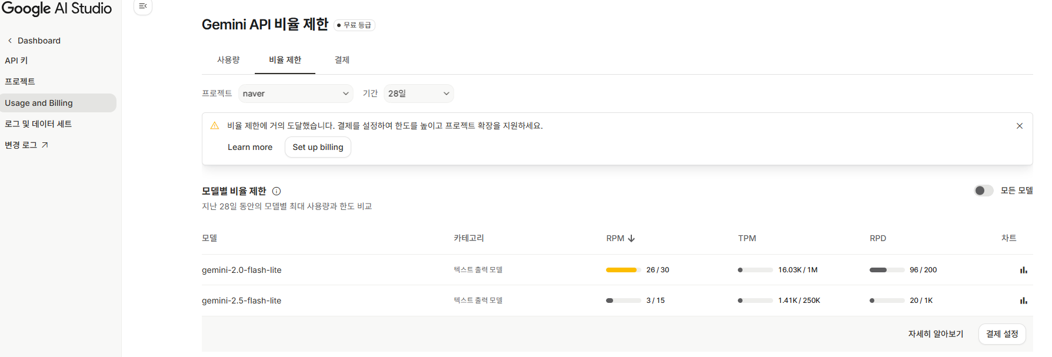Click the 차트 column header
The height and width of the screenshot is (357, 1052).
[1009, 238]
